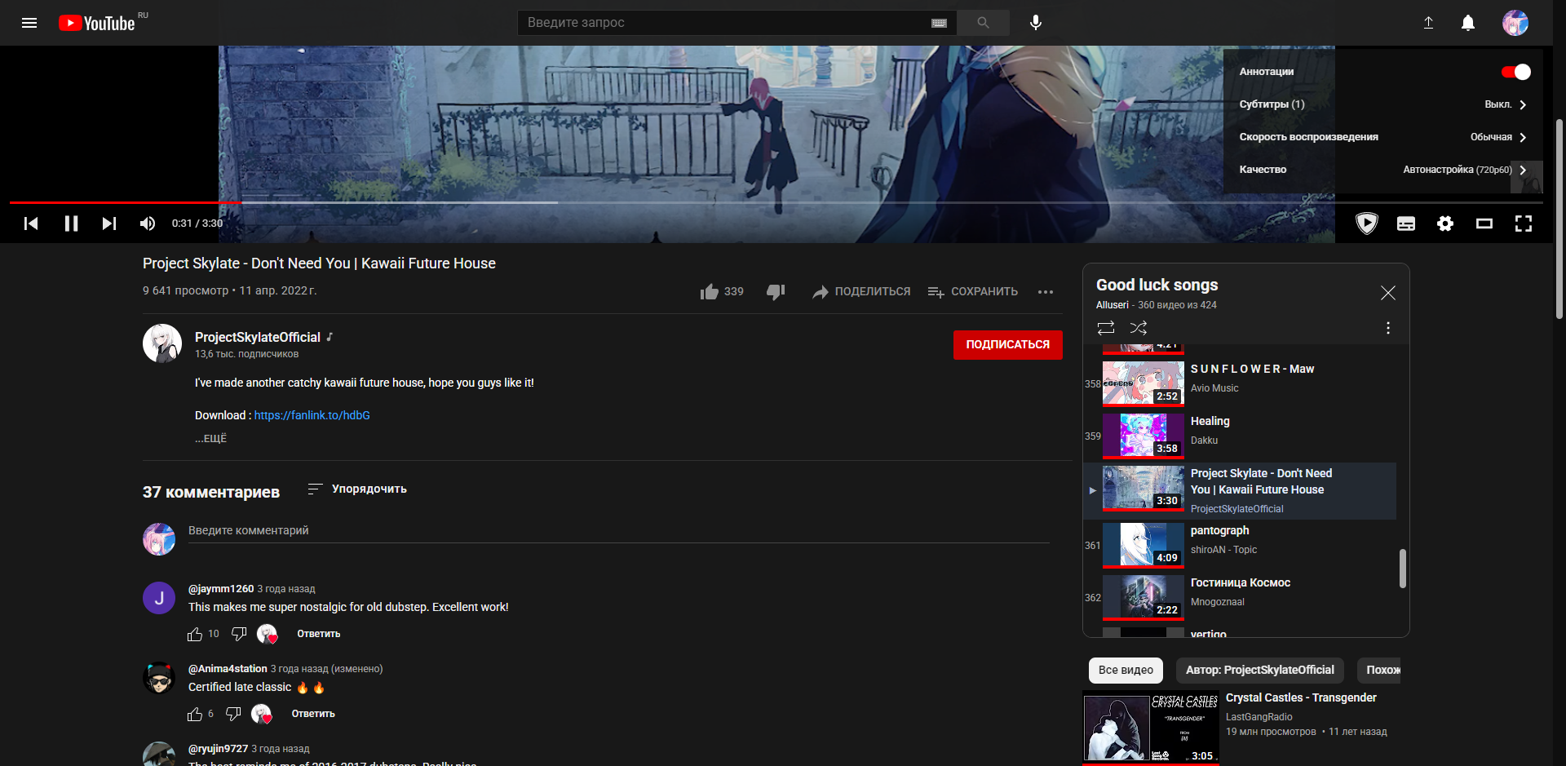Skip to next video
This screenshot has width=1566, height=766.
pos(109,224)
